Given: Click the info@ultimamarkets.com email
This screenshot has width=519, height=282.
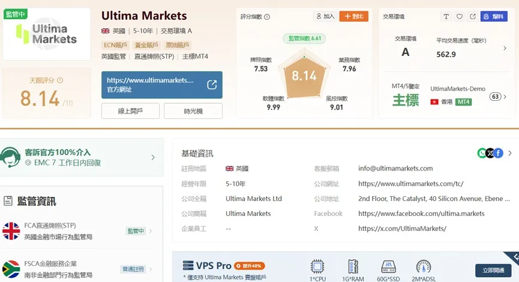Looking at the screenshot, I should tap(395, 168).
